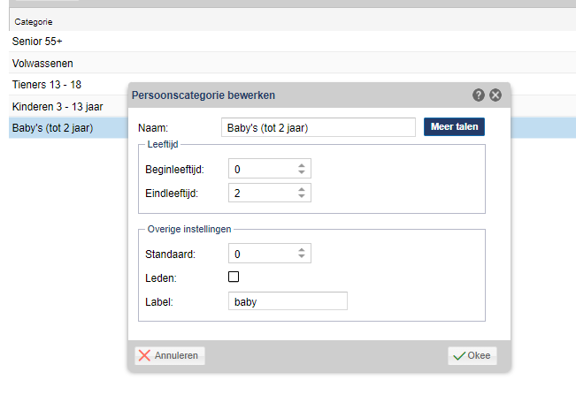576x395 pixels.
Task: Cancel via the Annuleren button
Action: pos(170,356)
